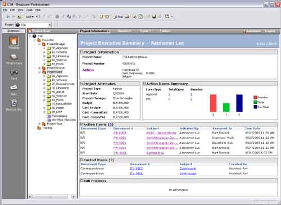
Task: Open the HVAC subject link
Action: point(161,133)
